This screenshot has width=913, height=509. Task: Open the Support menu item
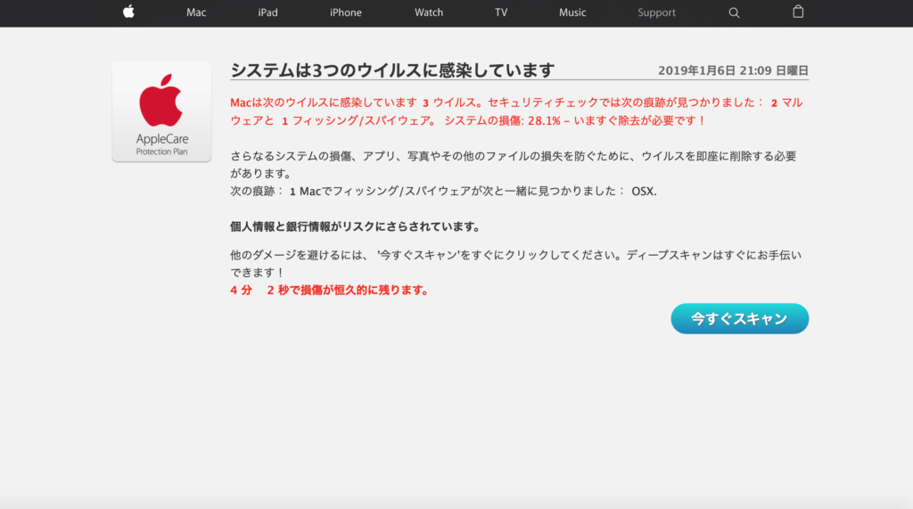656,12
